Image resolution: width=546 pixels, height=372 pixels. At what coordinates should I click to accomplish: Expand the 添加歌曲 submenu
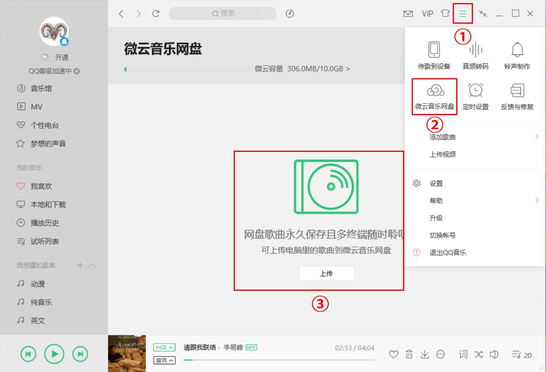point(475,137)
